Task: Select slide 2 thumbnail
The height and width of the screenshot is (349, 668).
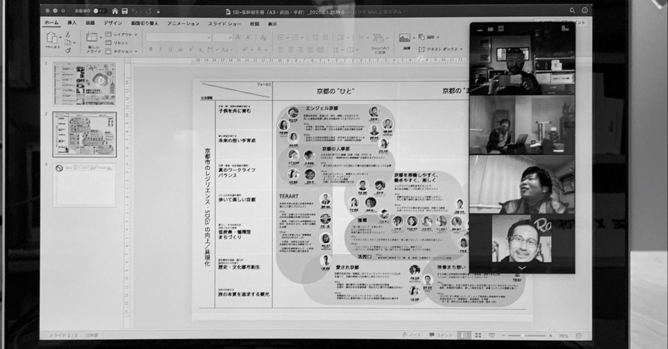Action: pyautogui.click(x=85, y=134)
